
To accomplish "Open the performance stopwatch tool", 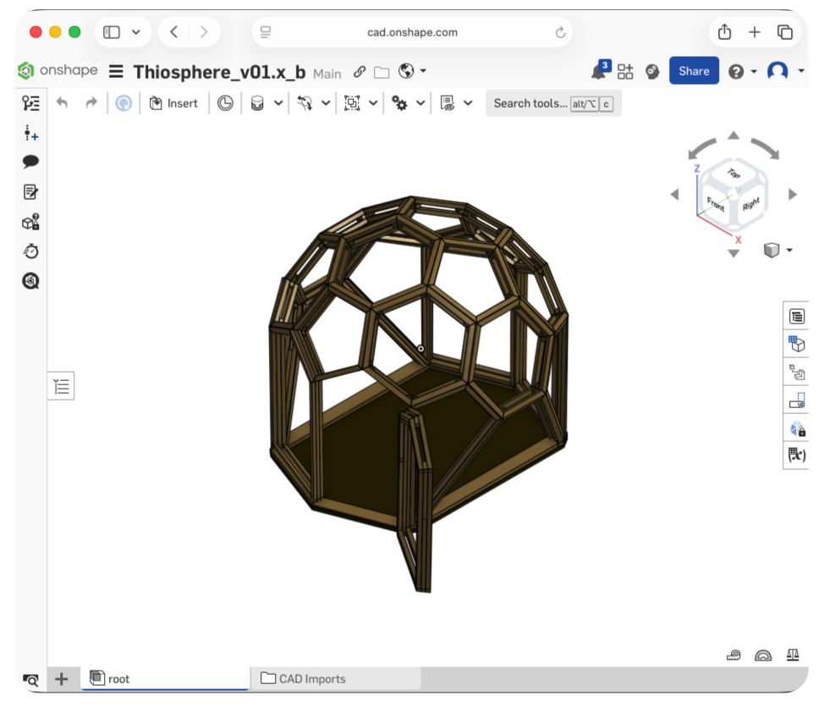I will (x=30, y=251).
